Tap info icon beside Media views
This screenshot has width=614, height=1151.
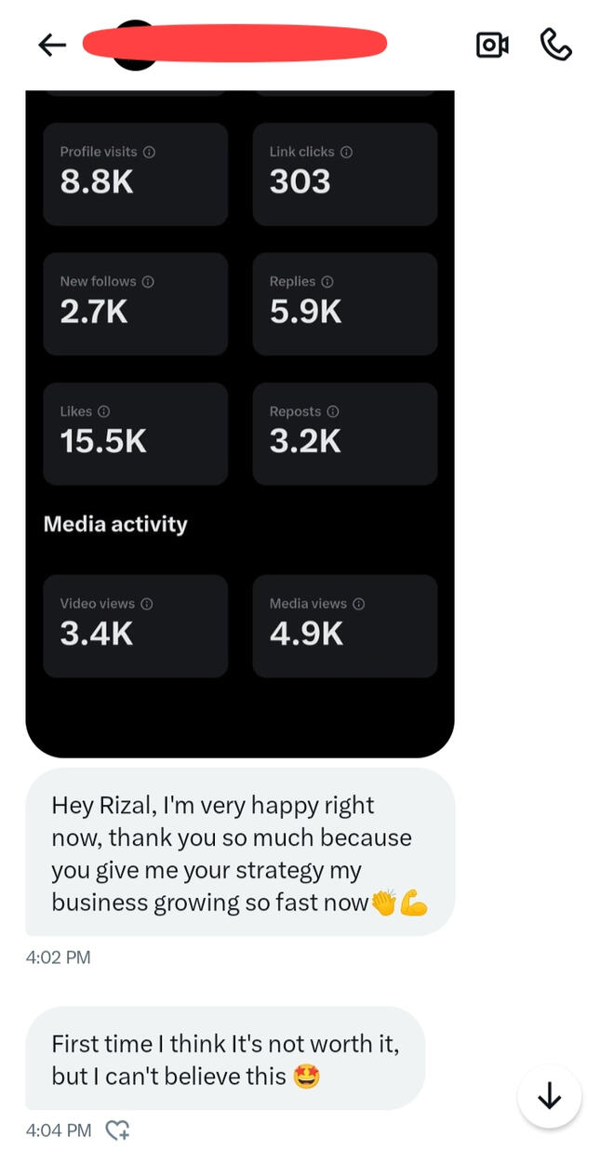359,604
